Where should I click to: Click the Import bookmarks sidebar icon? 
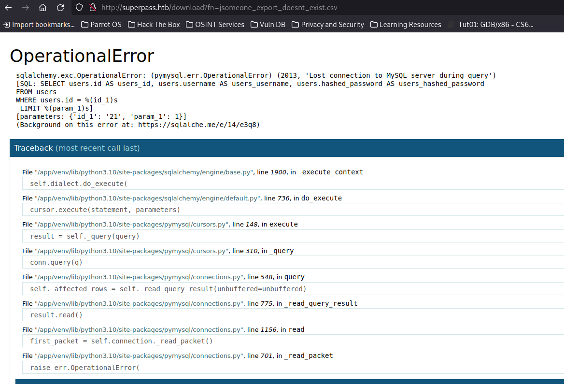(x=6, y=24)
